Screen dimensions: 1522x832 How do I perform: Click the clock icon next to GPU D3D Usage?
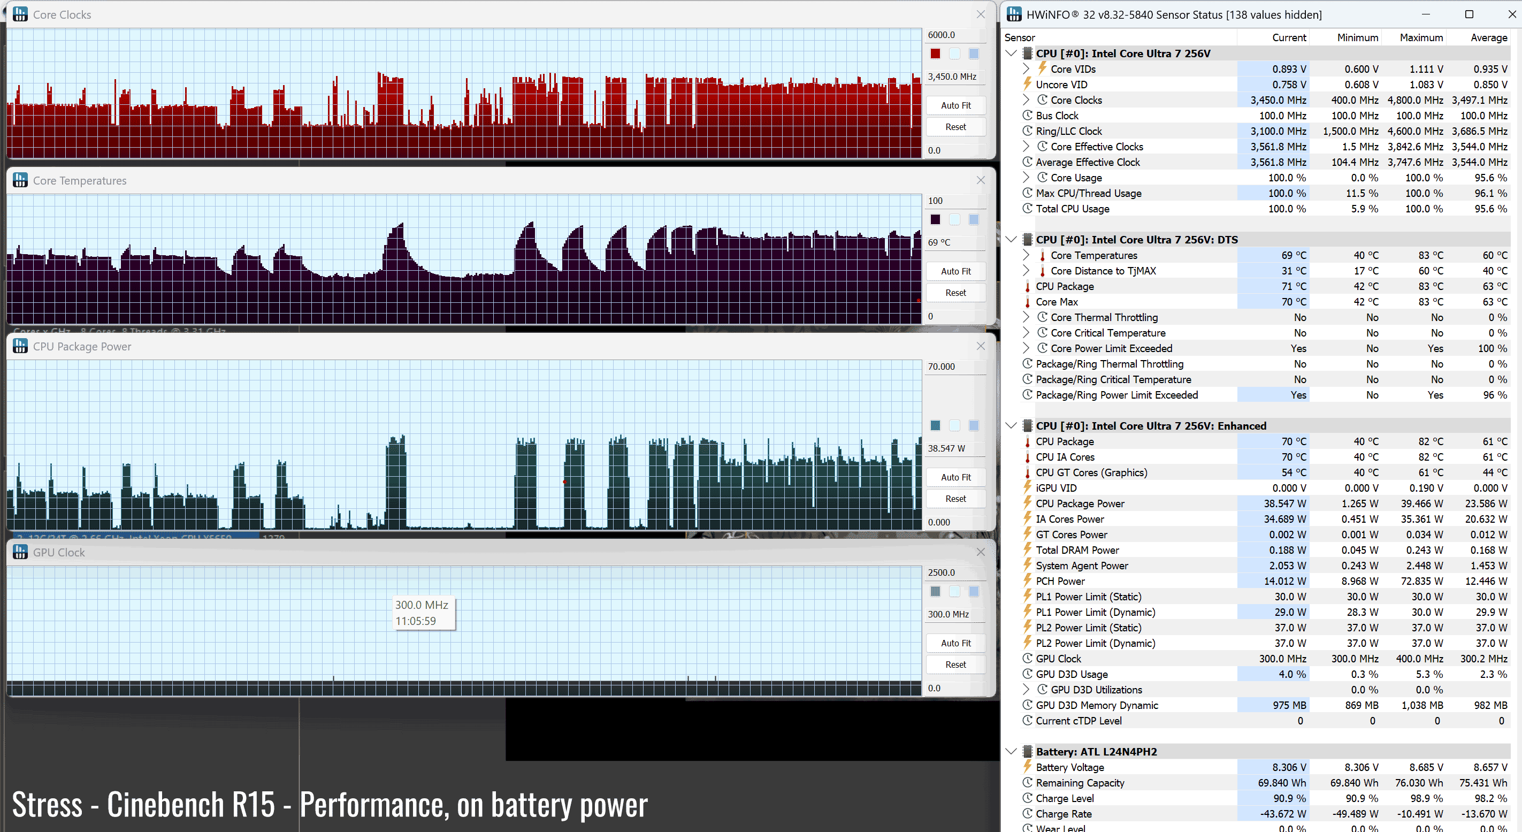[x=1028, y=674]
